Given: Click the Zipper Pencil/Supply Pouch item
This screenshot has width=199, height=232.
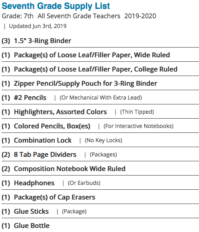Looking at the screenshot, I should click(86, 83).
